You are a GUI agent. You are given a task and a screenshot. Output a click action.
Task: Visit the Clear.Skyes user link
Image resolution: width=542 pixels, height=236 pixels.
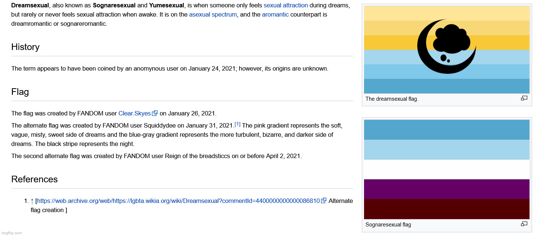pos(134,113)
